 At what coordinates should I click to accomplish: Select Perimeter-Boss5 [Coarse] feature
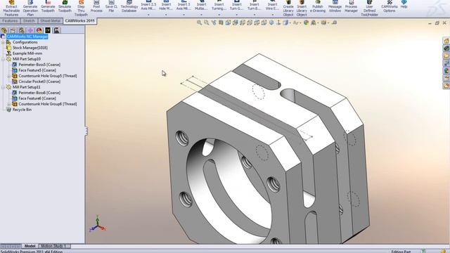(x=39, y=65)
